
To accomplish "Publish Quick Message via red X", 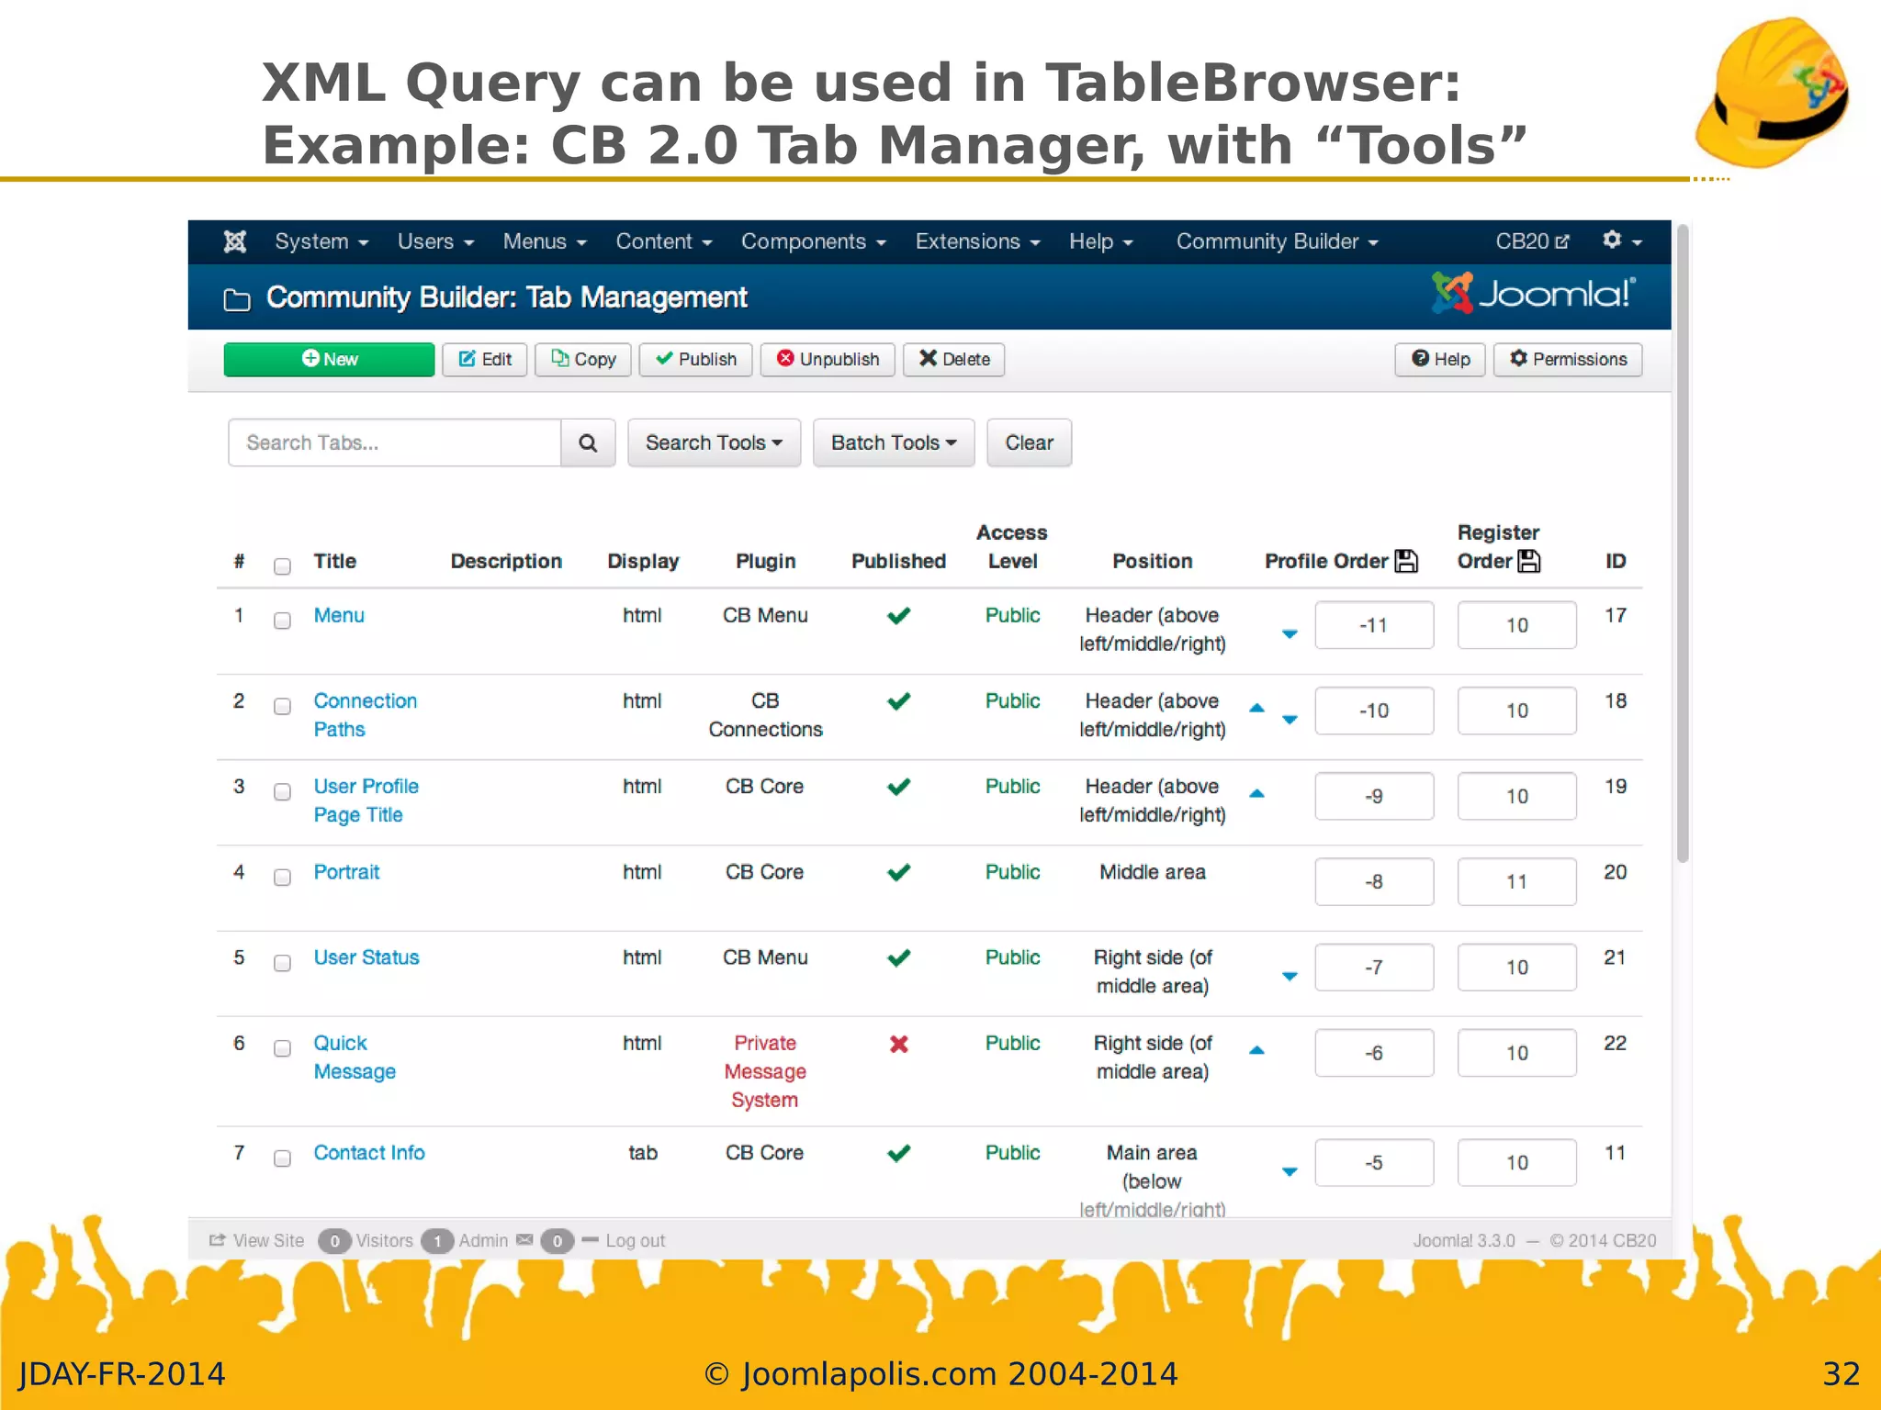I will pyautogui.click(x=899, y=1044).
